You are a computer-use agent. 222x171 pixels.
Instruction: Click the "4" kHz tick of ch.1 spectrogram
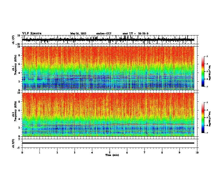coord(20,73)
